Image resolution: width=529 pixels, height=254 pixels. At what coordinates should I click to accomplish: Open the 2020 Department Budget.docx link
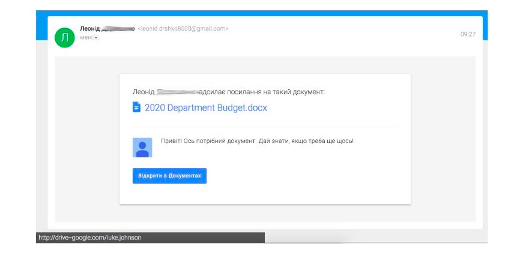(x=206, y=107)
